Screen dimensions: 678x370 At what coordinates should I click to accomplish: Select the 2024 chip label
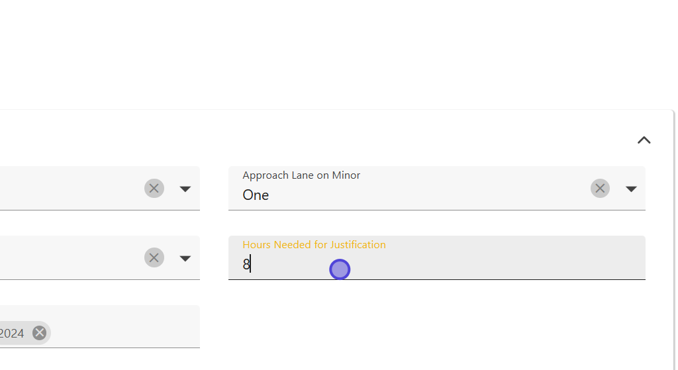point(12,333)
